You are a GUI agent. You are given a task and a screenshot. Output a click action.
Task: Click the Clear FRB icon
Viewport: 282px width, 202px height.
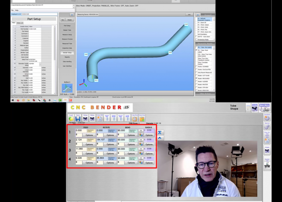pos(100,119)
